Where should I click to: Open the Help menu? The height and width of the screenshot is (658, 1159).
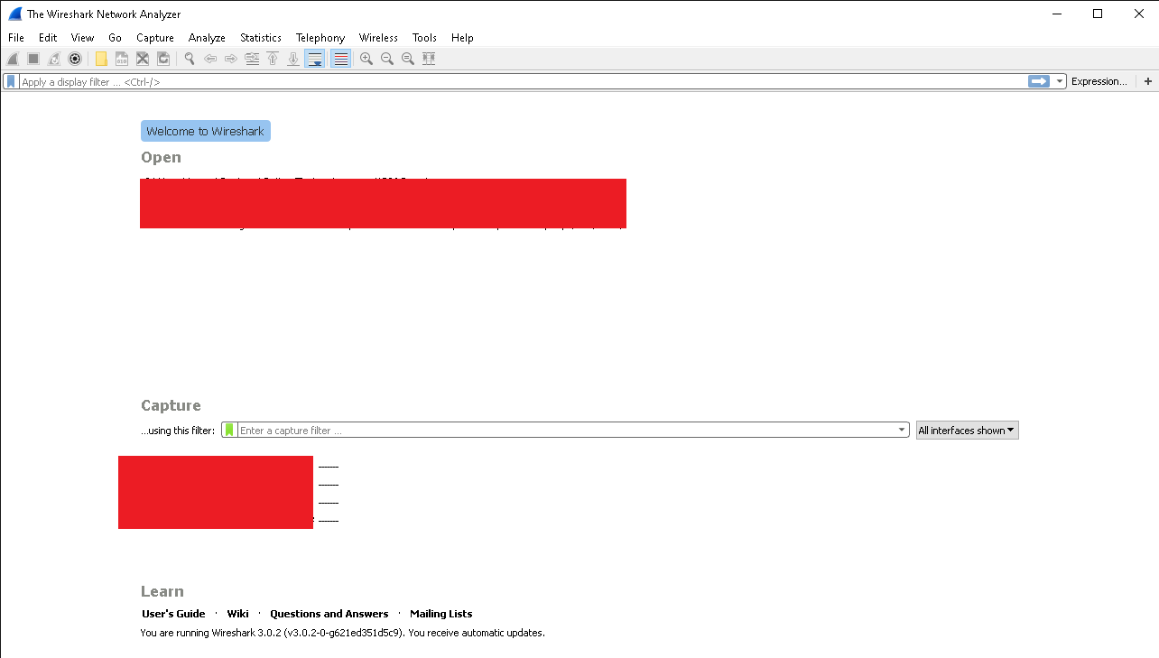coord(462,38)
